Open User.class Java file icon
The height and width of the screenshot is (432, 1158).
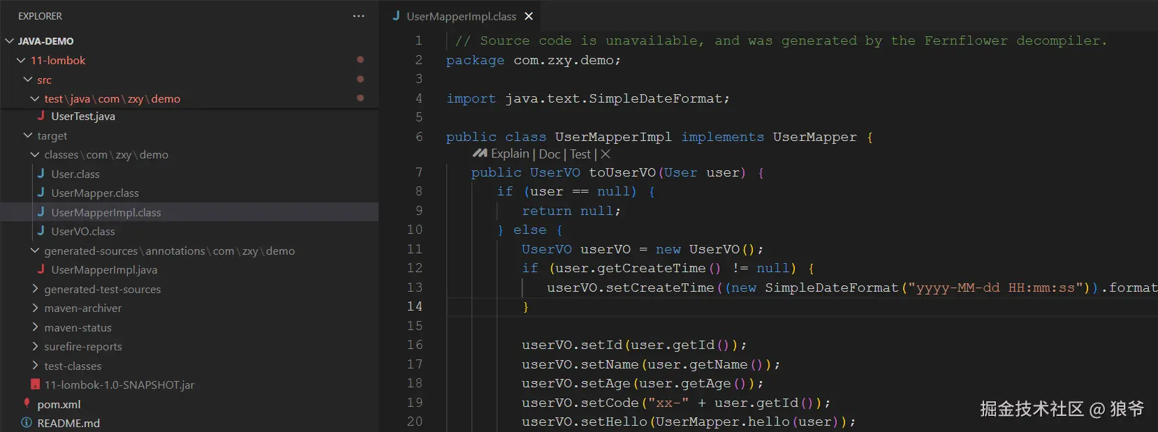(41, 174)
